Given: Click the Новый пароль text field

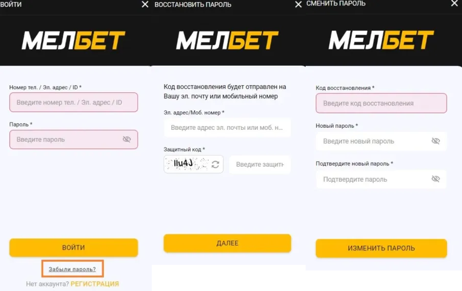Looking at the screenshot, I should (374, 141).
